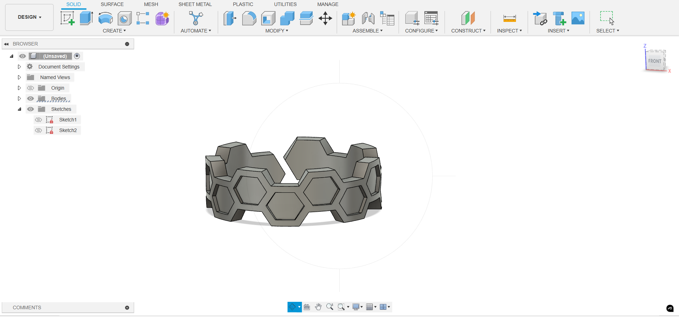Screen dimensions: 679x317
Task: Expand the Document Settings node
Action: [19, 67]
